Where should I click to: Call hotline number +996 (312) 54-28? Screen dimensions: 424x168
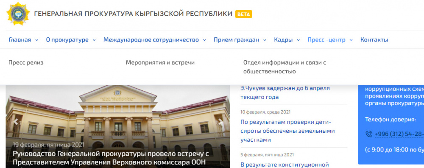(x=399, y=134)
